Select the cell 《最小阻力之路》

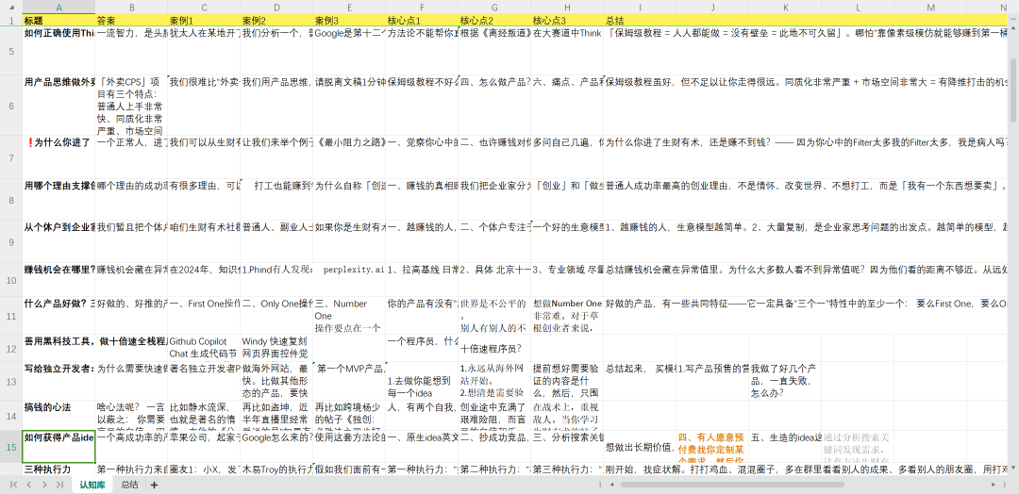350,157
